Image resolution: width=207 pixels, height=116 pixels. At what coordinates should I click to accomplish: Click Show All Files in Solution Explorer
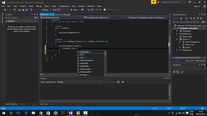point(201,18)
